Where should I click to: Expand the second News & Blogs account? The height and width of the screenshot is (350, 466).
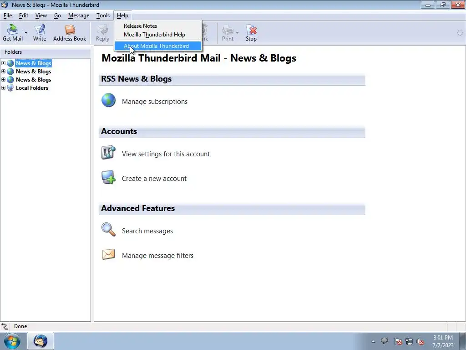(x=3, y=72)
